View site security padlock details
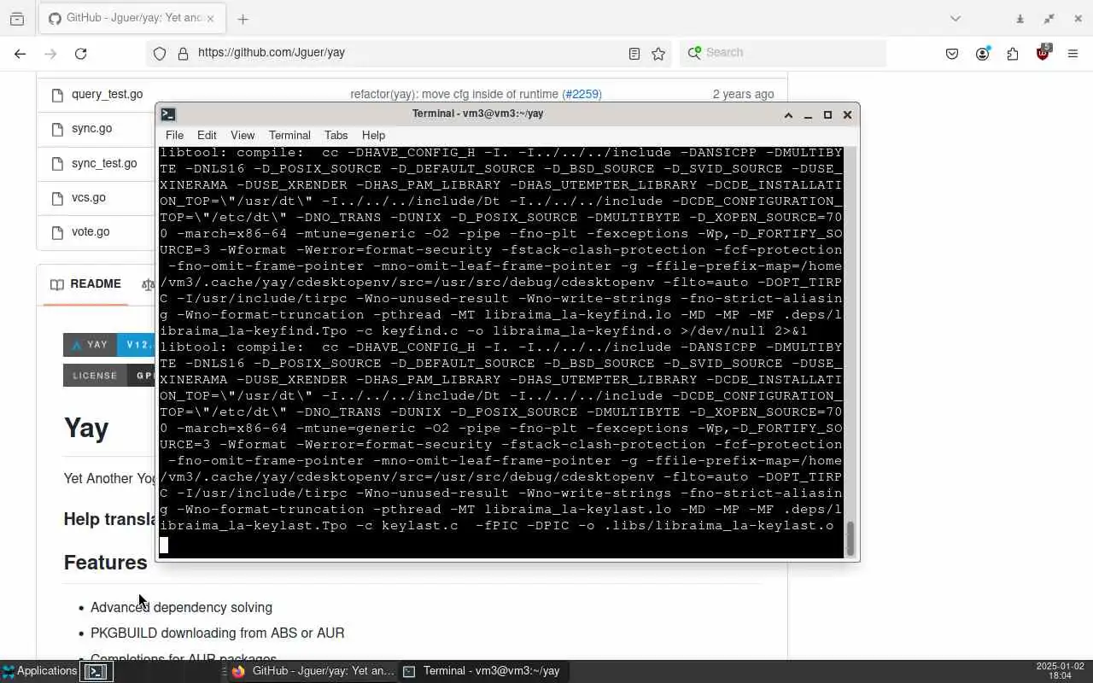The image size is (1093, 683). (183, 53)
